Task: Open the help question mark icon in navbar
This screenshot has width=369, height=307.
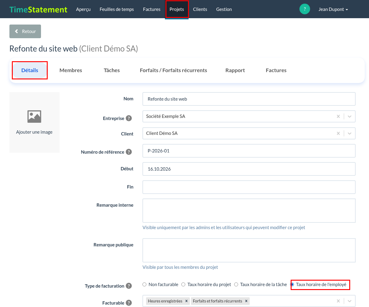Action: coord(305,9)
